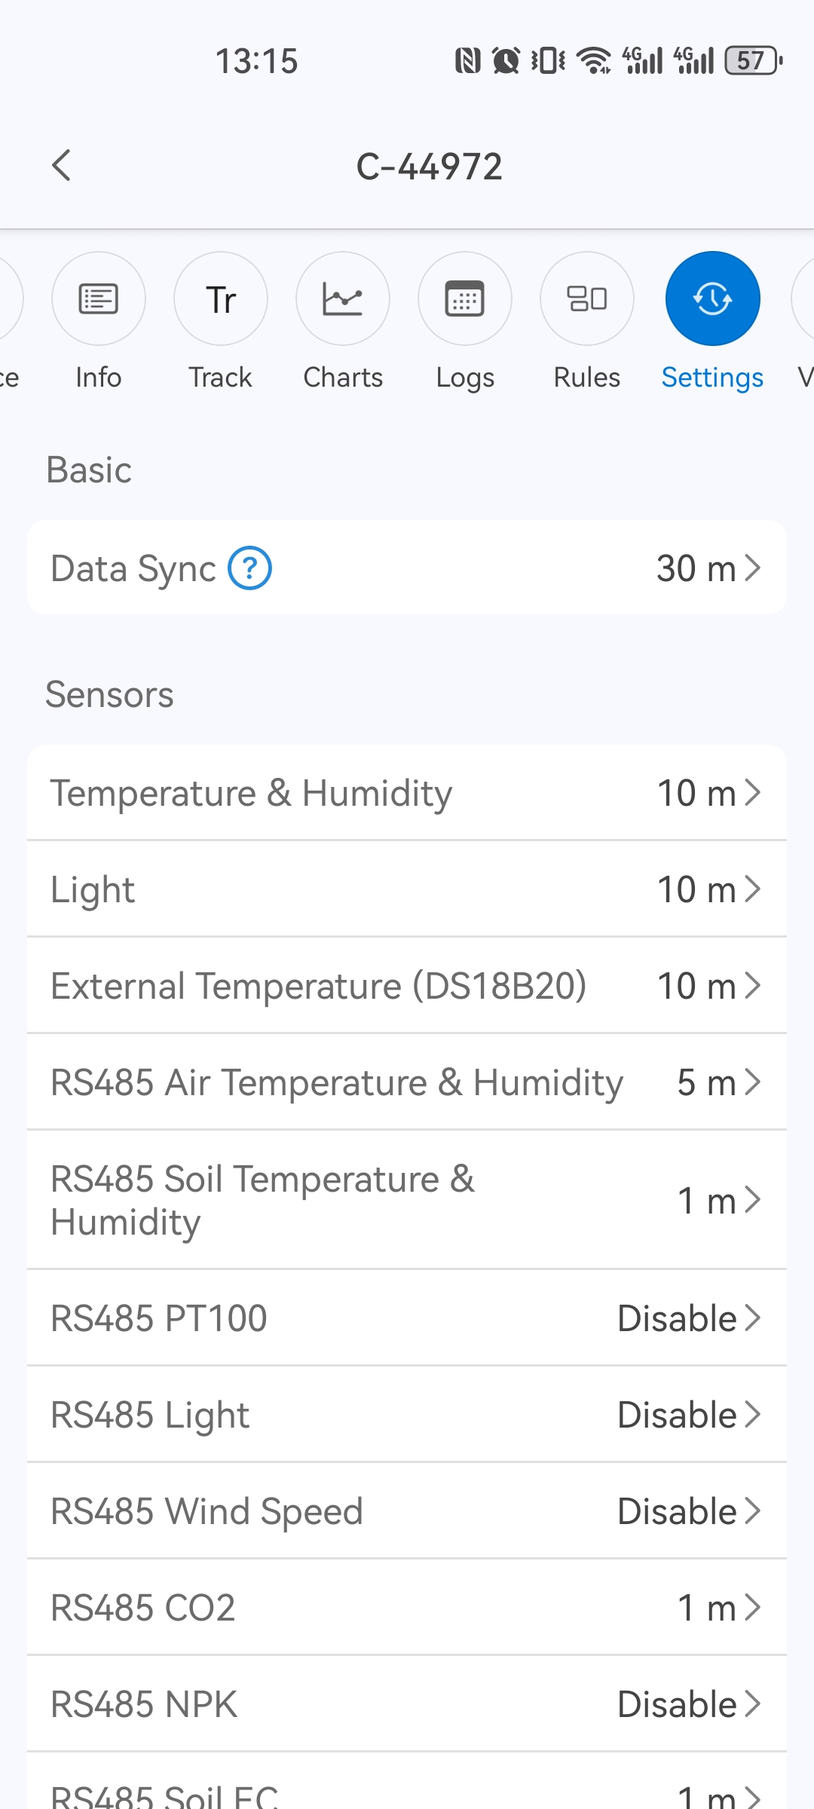Viewport: 814px width, 1809px height.
Task: Open RS485 Air Temperature & Humidity row
Action: coord(407,1082)
